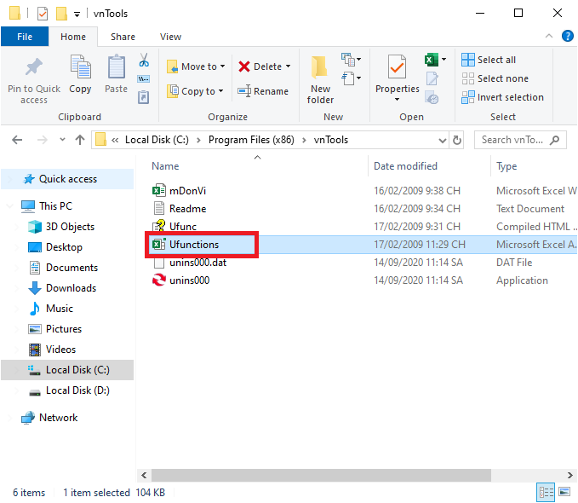Click Invert selection button

(502, 97)
